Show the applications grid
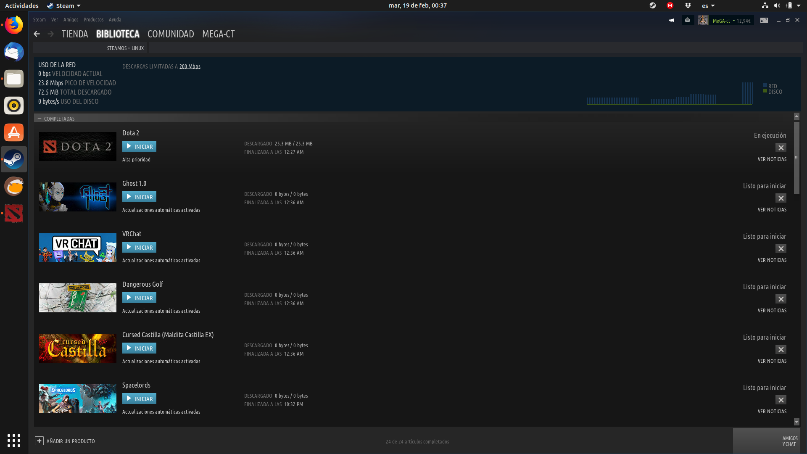 coord(14,440)
